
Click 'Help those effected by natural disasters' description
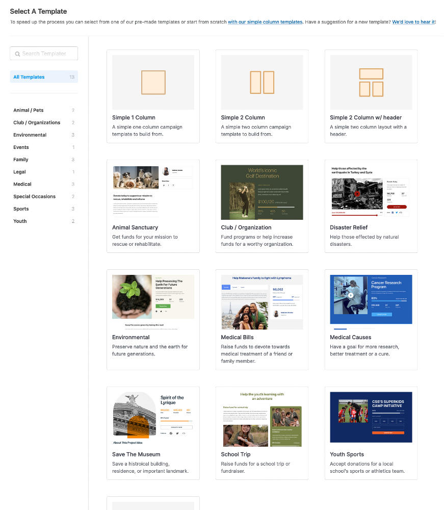tap(364, 240)
